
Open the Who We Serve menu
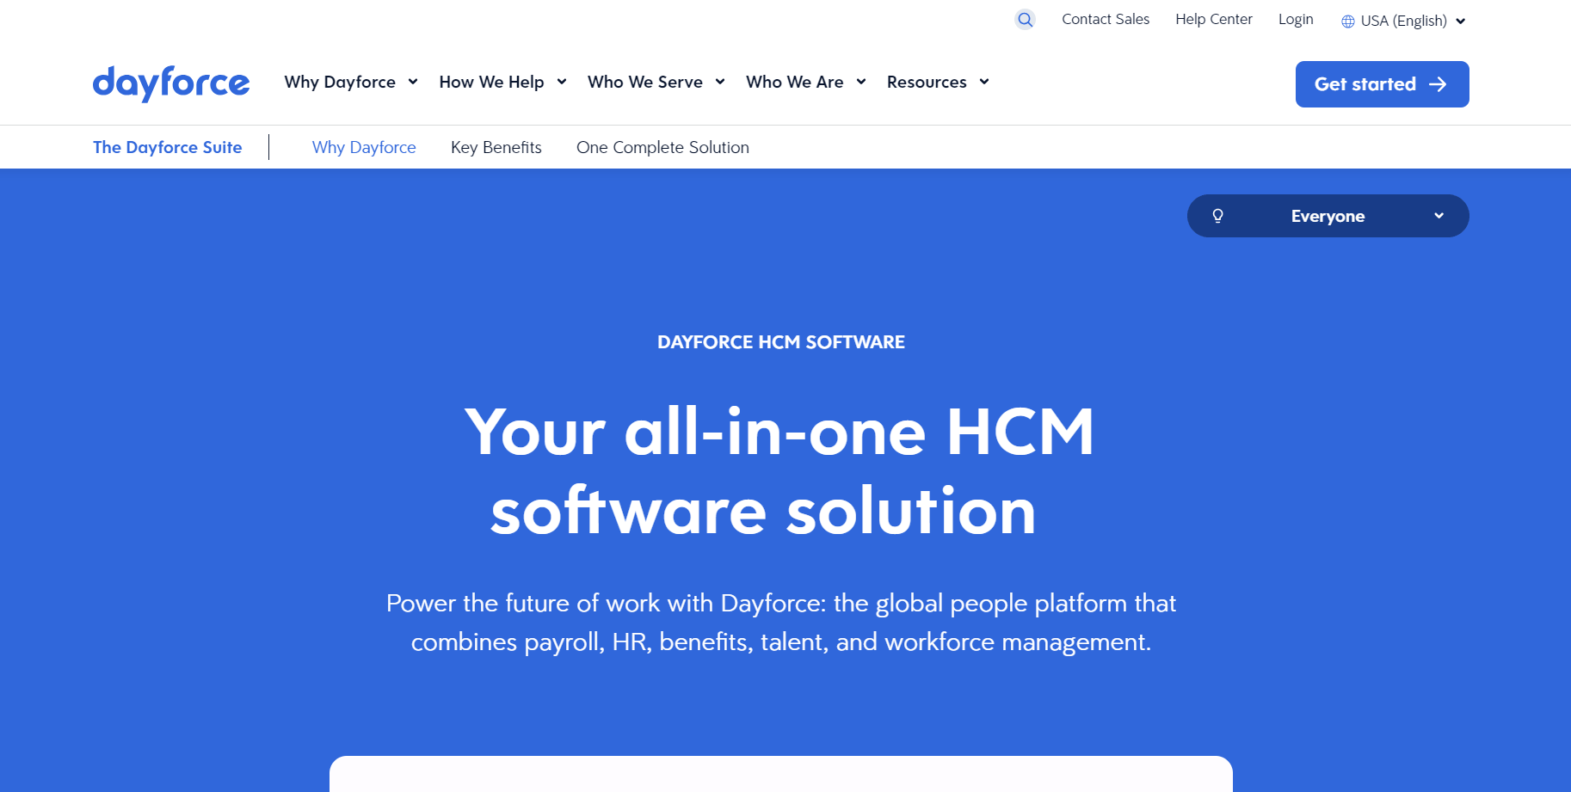(x=645, y=82)
